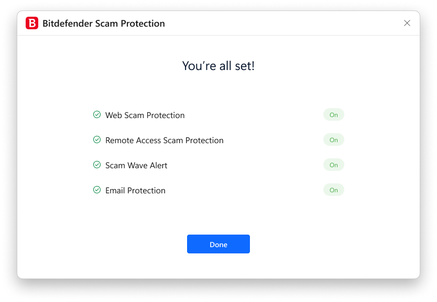The image size is (437, 302).
Task: Click the green checkmark beside Web Scam Protection
Action: point(97,114)
